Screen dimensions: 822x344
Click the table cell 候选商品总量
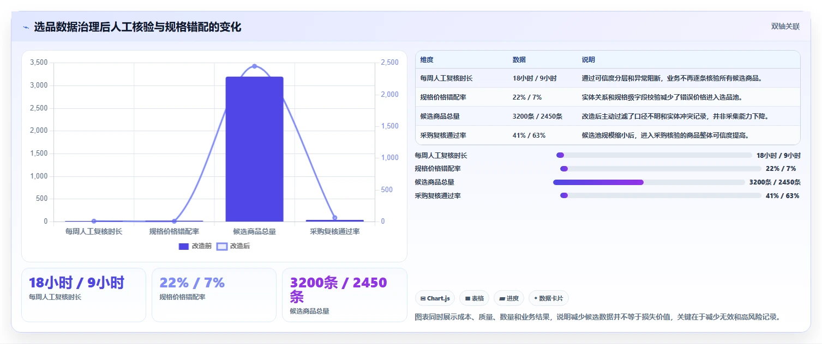click(x=440, y=116)
